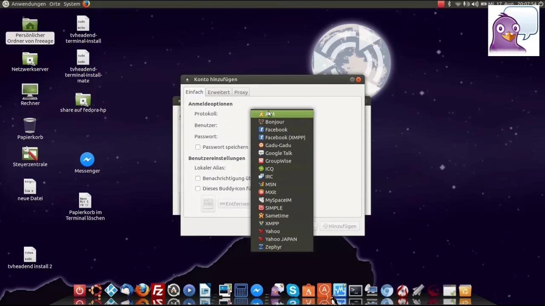Open Skype from the dock
Image resolution: width=545 pixels, height=306 pixels.
(293, 291)
